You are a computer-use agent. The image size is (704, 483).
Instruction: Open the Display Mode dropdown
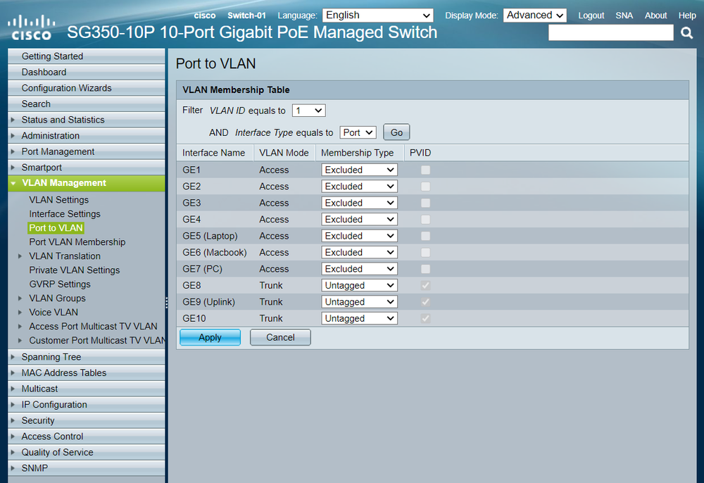[534, 15]
